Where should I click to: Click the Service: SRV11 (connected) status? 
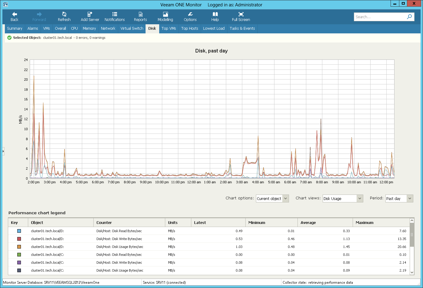click(164, 283)
